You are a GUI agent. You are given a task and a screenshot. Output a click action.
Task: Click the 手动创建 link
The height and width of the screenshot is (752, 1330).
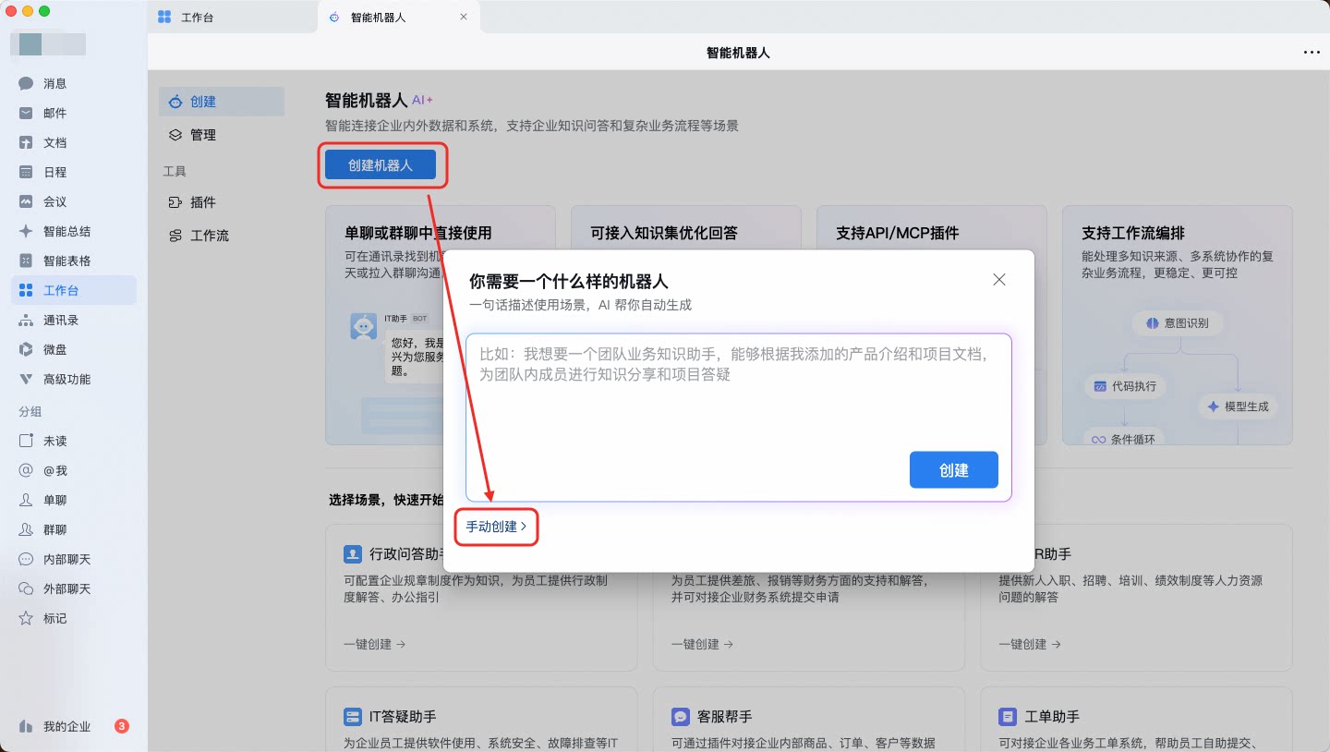[496, 527]
